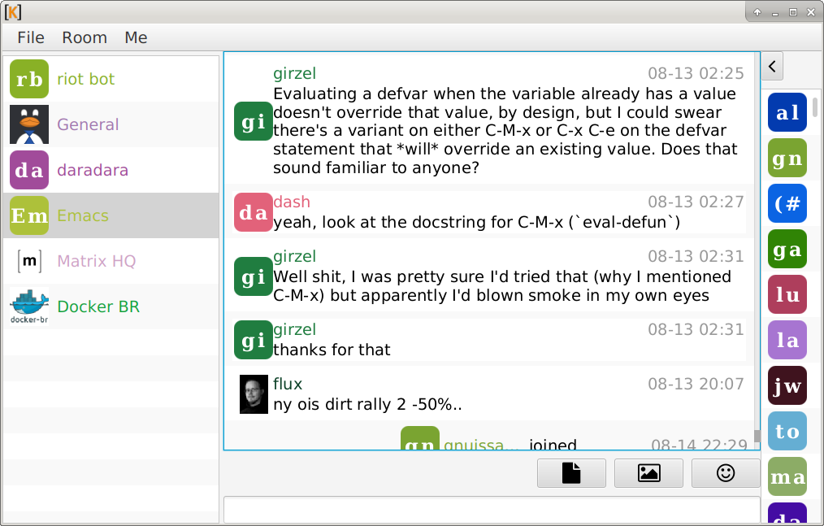
Task: Click the dash username in chat
Action: [x=292, y=202]
